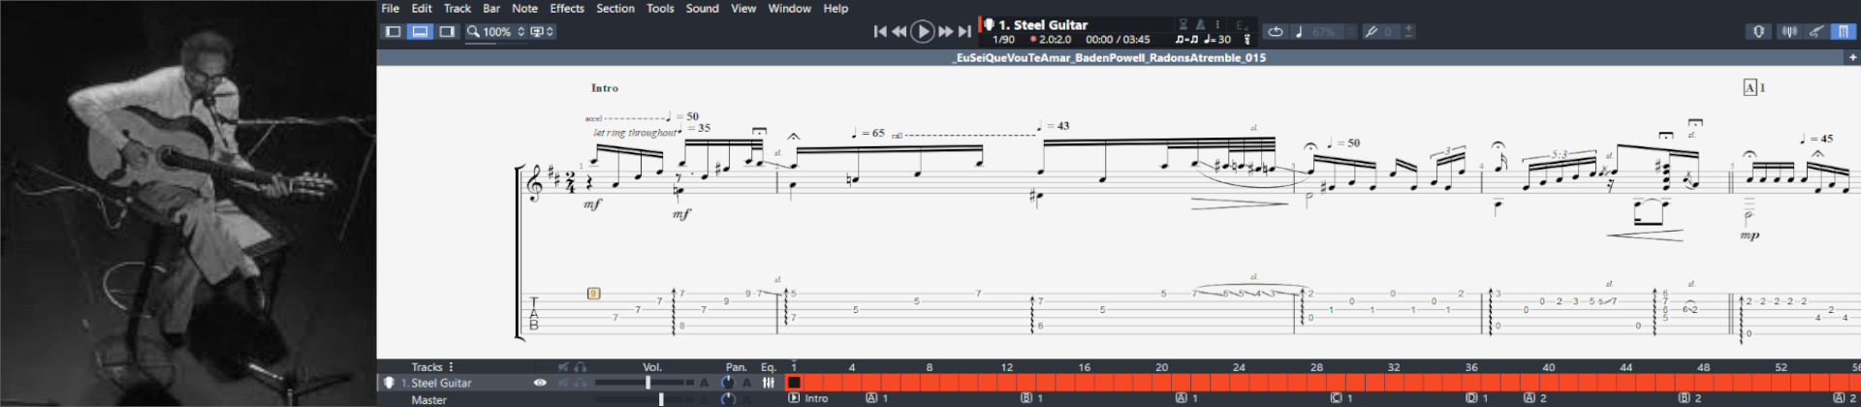Add a new document tab with plus
Screen dimensions: 1861x407
click(1852, 57)
